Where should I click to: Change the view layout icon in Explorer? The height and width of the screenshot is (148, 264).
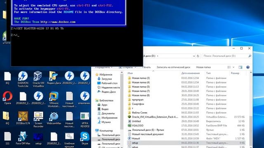coord(229,67)
